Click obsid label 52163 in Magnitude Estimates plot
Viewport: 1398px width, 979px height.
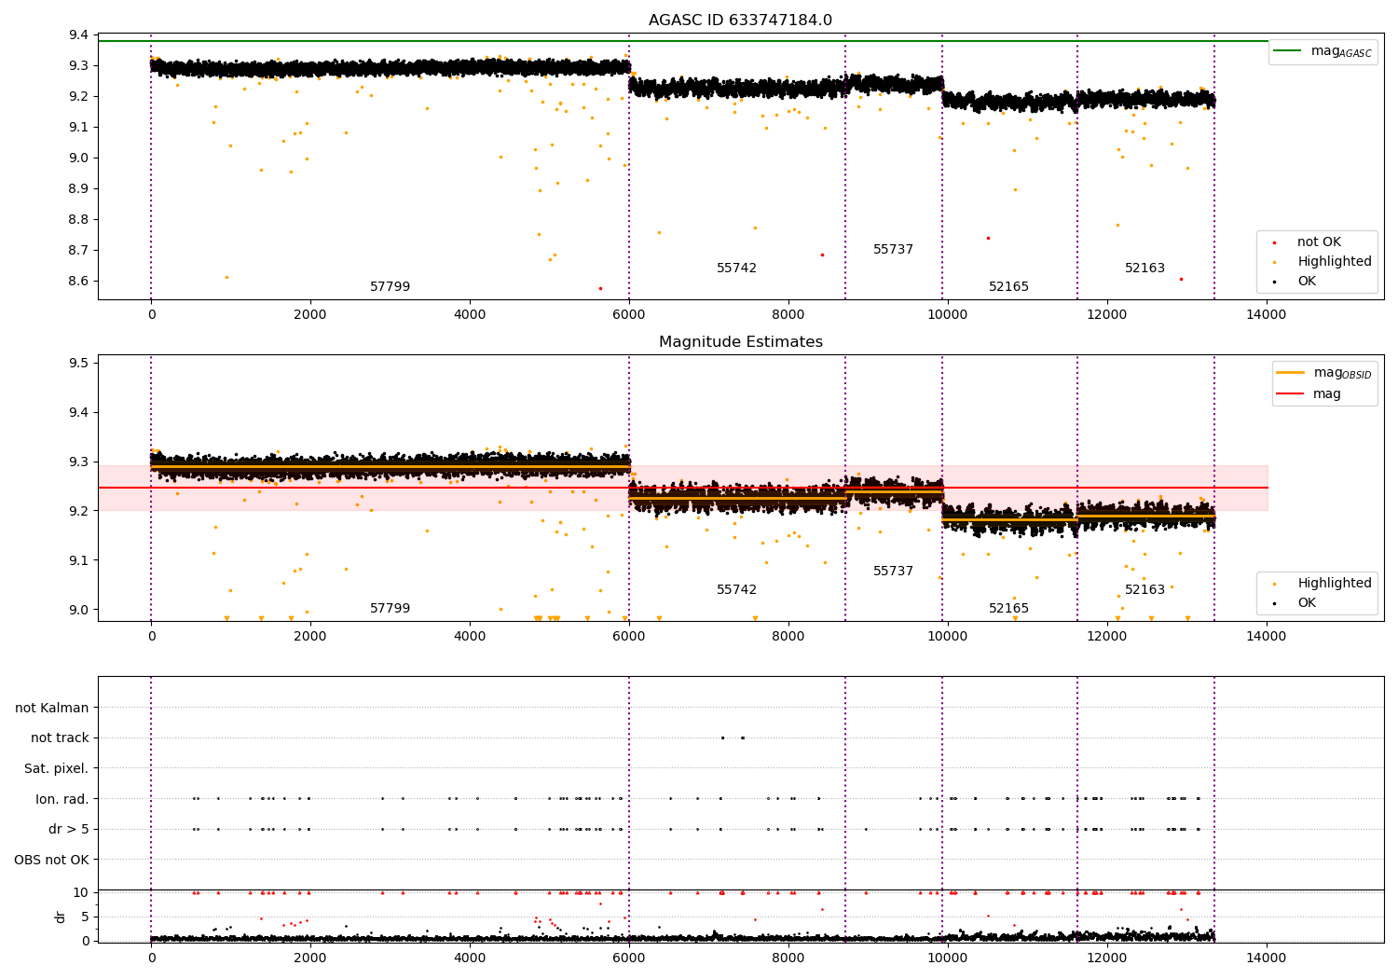coord(1144,589)
